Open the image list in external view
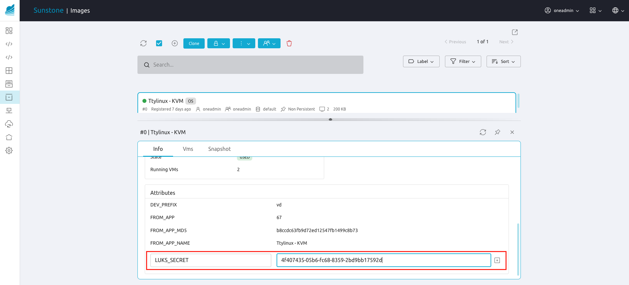The height and width of the screenshot is (285, 629). pyautogui.click(x=515, y=32)
